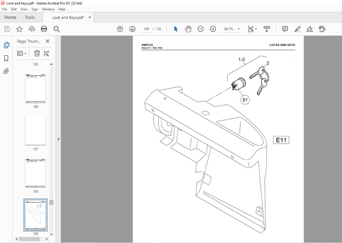Switch to the Home tab
Image resolution: width=342 pixels, height=243 pixels.
click(x=10, y=17)
